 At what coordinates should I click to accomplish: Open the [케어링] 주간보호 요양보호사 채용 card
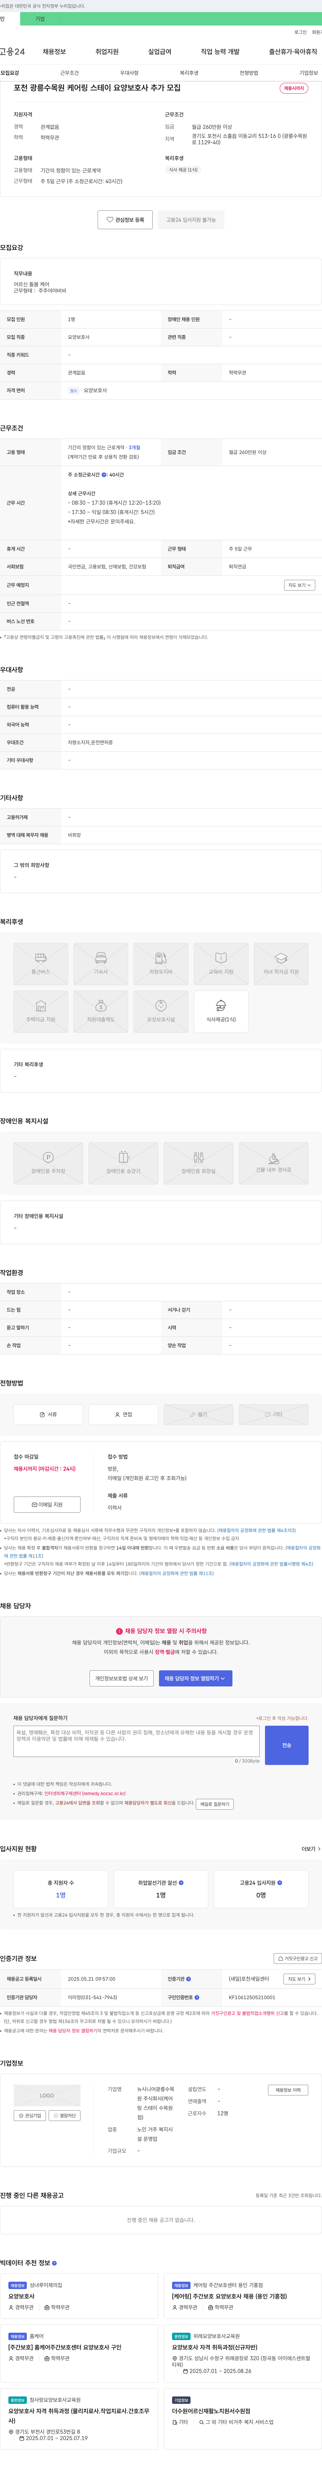[242, 2296]
